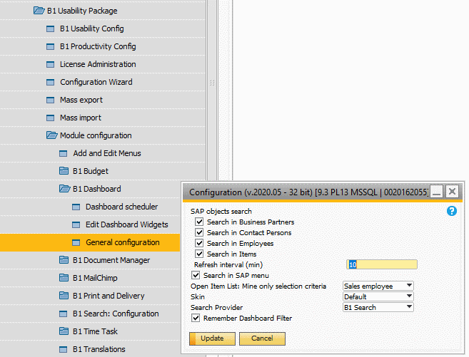This screenshot has height=357, width=469.
Task: Click the B1 Time Task folder icon
Action: 64,331
